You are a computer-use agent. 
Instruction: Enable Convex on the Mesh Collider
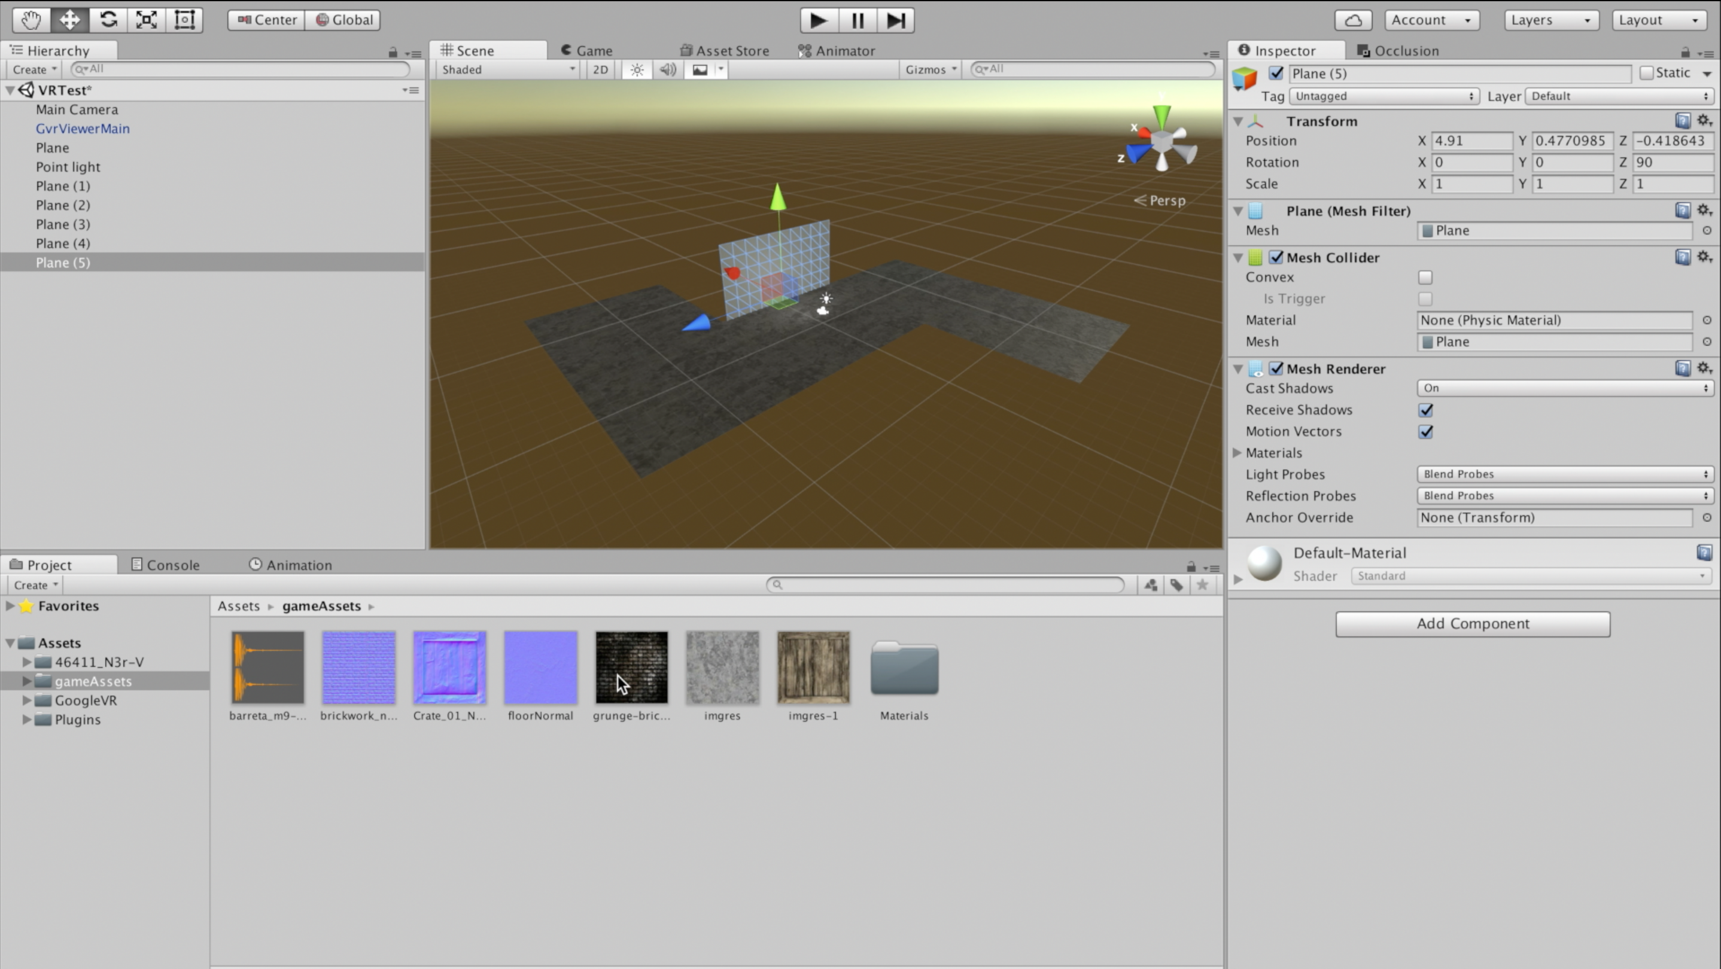pos(1426,276)
